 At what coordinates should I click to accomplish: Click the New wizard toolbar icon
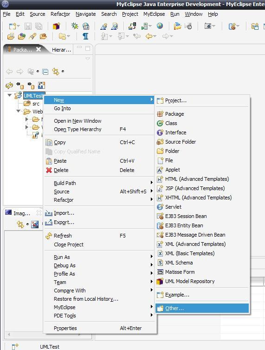[x=12, y=26]
